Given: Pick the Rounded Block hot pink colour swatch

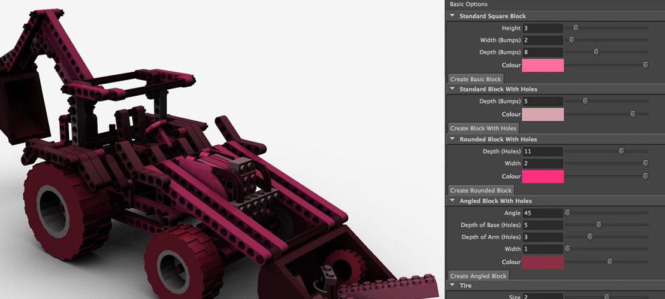Looking at the screenshot, I should coord(543,176).
